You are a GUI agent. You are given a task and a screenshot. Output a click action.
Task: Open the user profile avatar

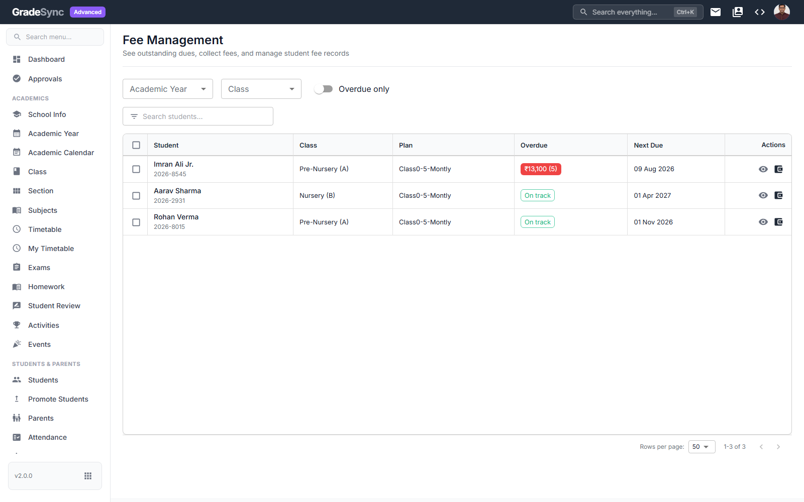point(782,12)
